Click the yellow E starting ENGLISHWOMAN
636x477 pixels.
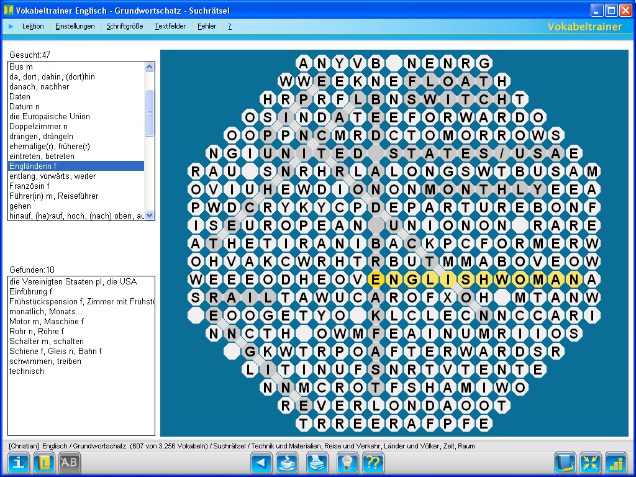tap(376, 279)
